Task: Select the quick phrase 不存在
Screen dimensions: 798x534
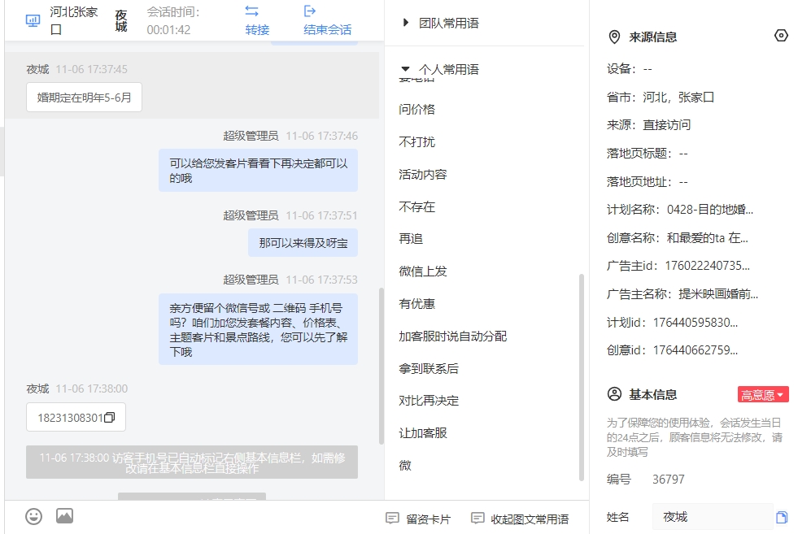Action: [416, 207]
